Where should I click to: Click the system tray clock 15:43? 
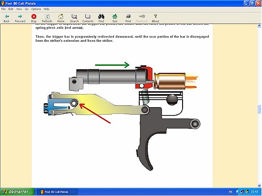coord(255,192)
